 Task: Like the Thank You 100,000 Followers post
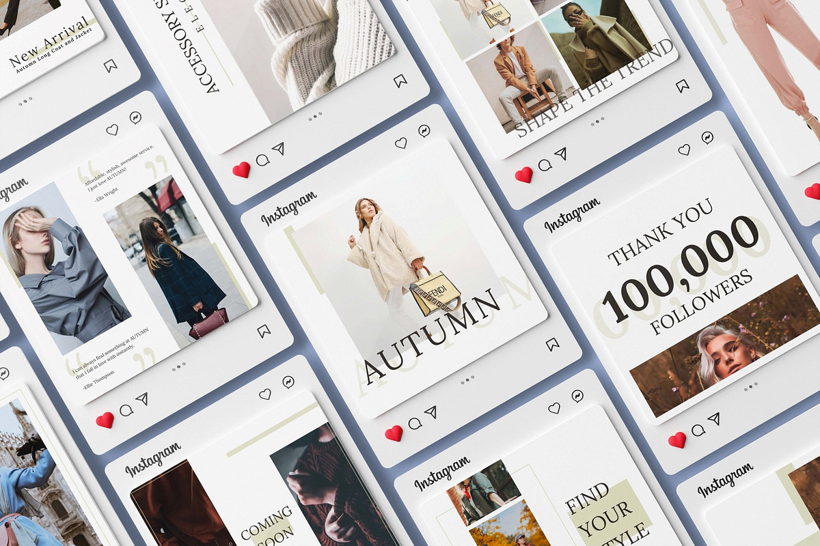(677, 440)
